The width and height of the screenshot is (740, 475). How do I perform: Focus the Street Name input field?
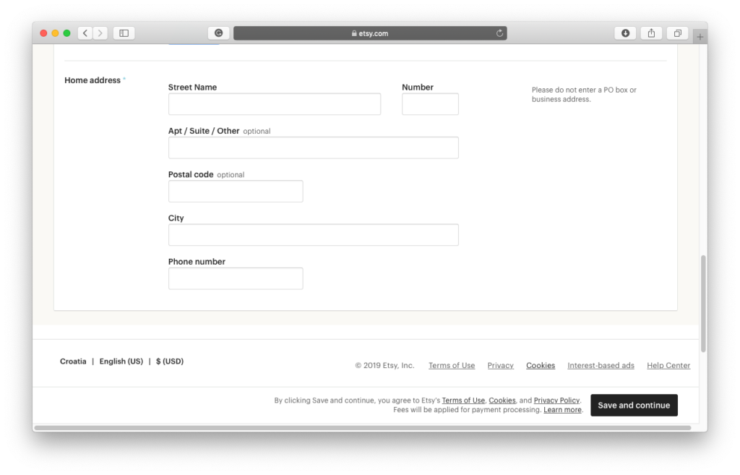[274, 104]
